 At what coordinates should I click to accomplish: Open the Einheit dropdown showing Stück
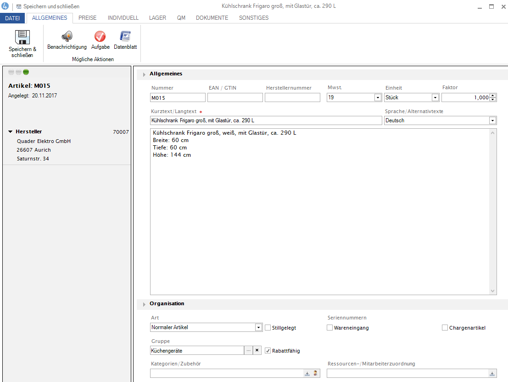pos(435,97)
